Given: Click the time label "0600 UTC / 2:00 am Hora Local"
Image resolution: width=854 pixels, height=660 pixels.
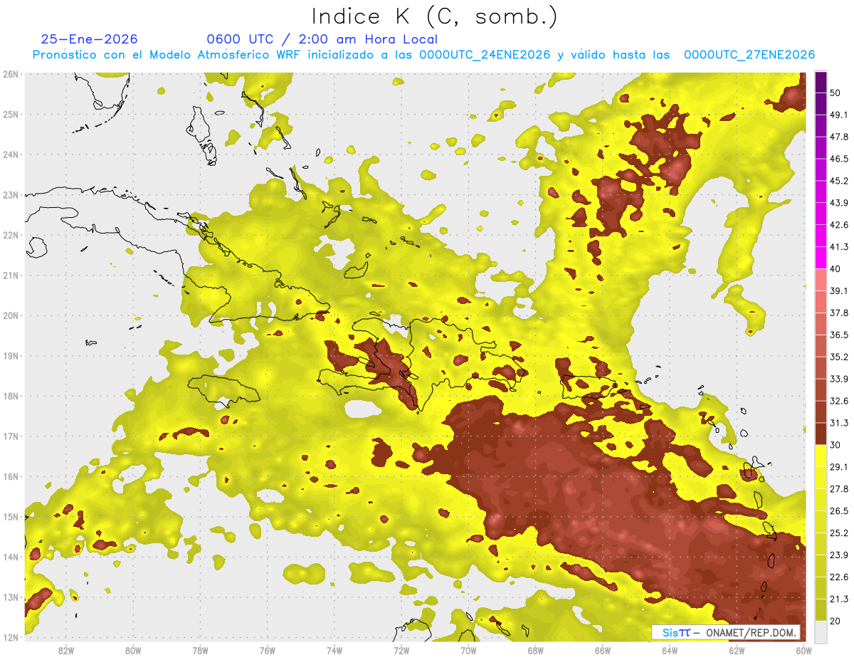Looking at the screenshot, I should pos(322,39).
